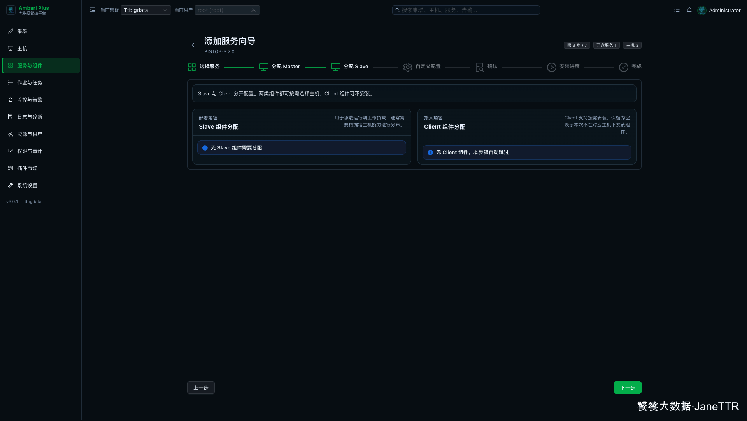Jump to the 自定义配置 wizard step
The image size is (747, 421).
[422, 67]
